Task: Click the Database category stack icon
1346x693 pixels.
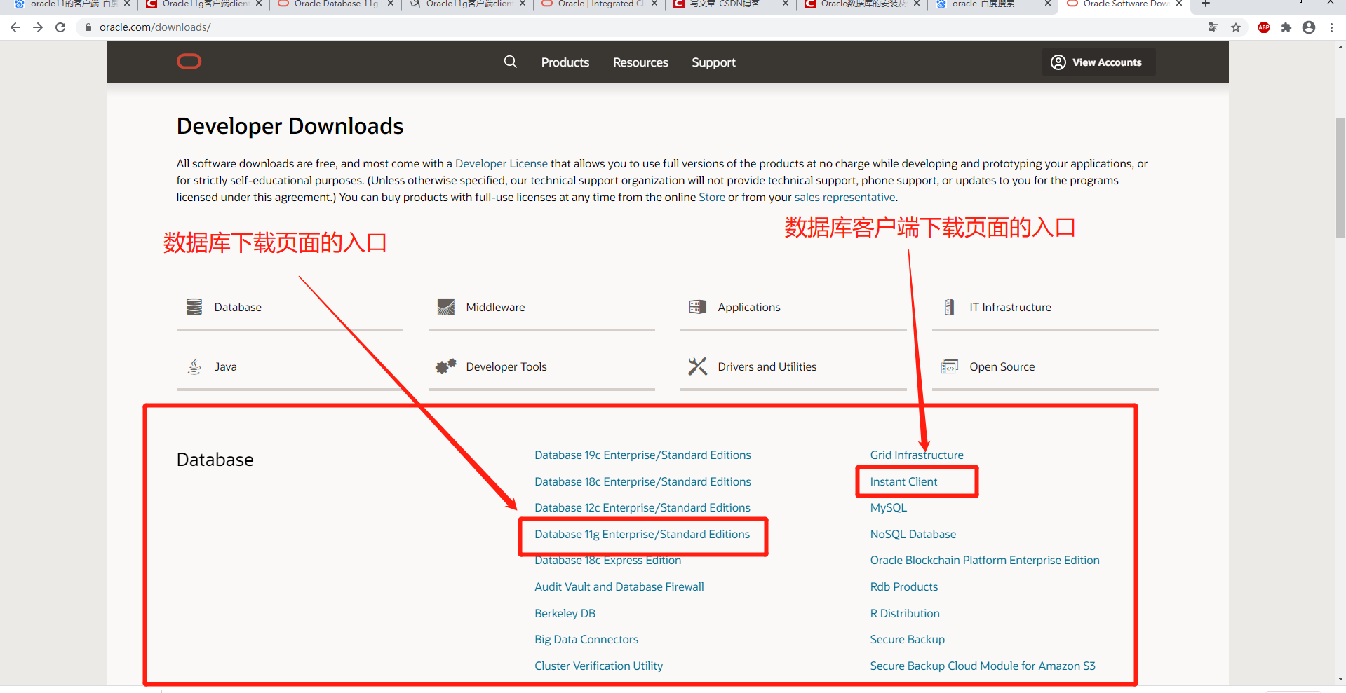Action: pos(194,307)
